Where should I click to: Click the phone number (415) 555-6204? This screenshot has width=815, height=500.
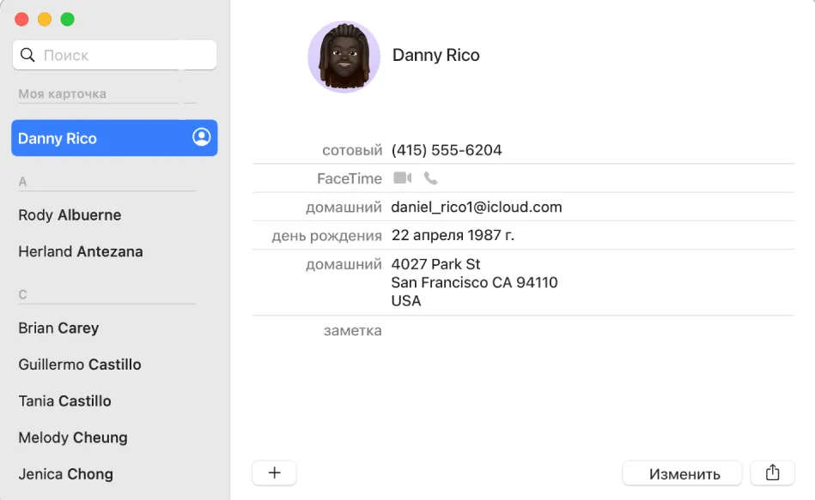pos(447,150)
